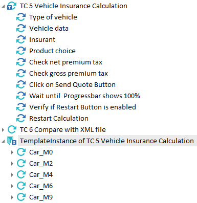Collapse the TC 5 Vehicle Insurance Calculation node

coord(3,7)
